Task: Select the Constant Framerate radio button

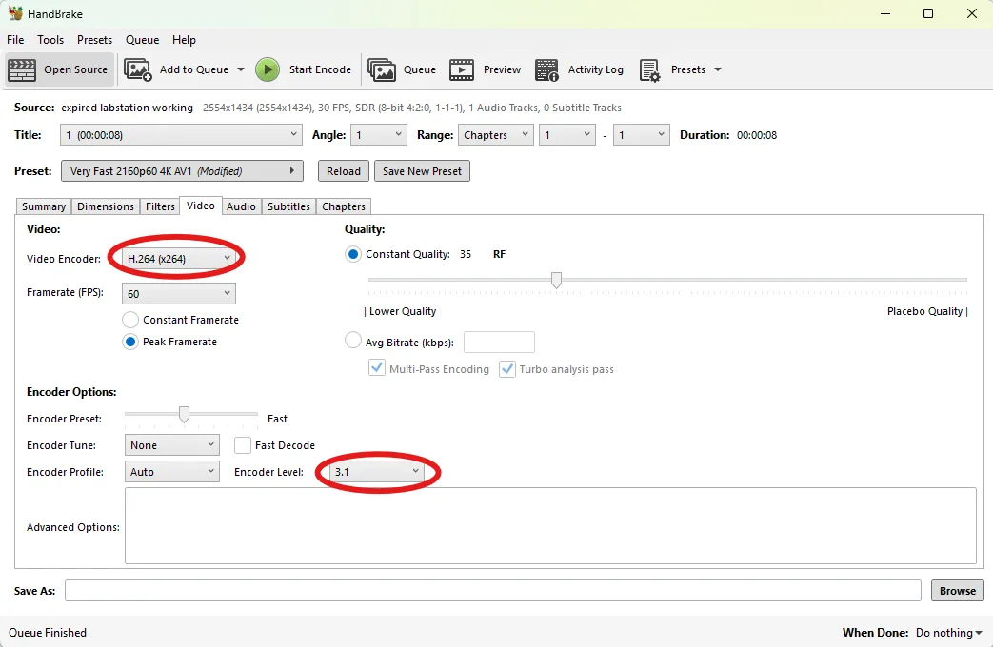Action: 130,320
